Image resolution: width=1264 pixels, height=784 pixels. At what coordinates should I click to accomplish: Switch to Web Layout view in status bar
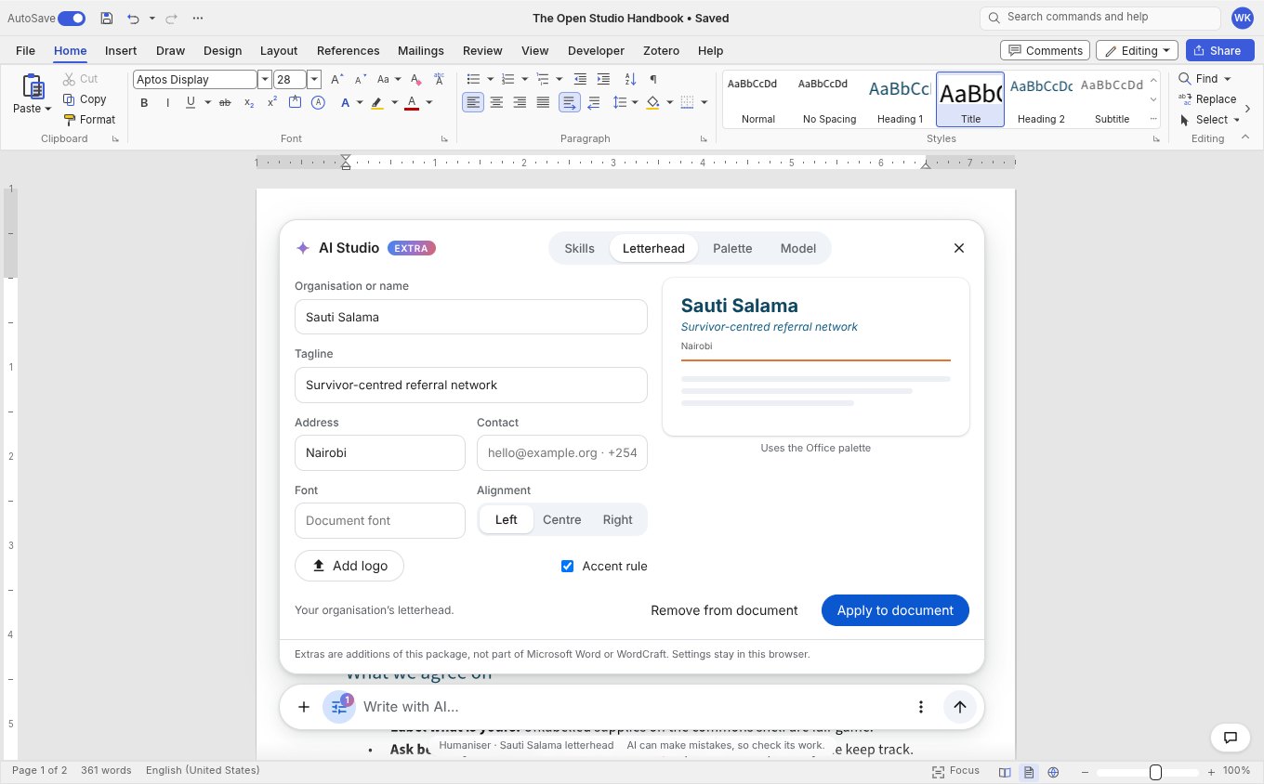point(1053,772)
